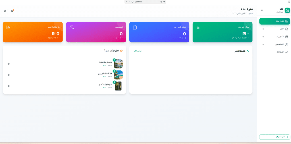Click the star icon beside الفلل الأكثر حجزاً
291x144 pixels.
(121, 51)
